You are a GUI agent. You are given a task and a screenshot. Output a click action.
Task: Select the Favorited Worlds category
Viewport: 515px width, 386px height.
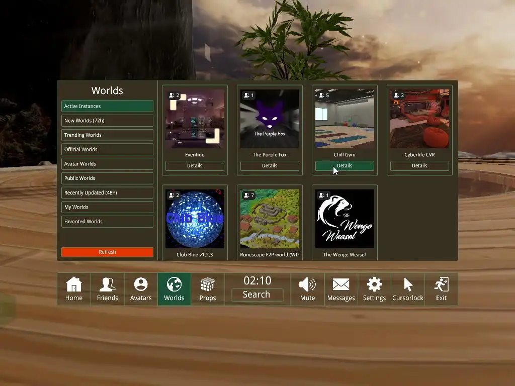pyautogui.click(x=107, y=222)
